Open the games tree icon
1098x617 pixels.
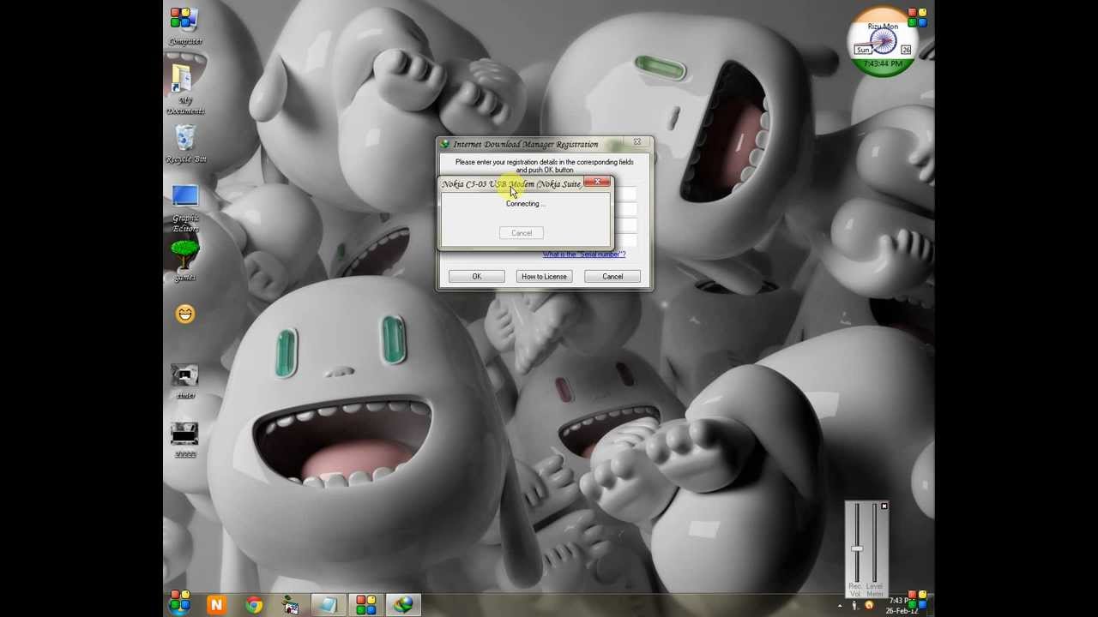pyautogui.click(x=184, y=258)
